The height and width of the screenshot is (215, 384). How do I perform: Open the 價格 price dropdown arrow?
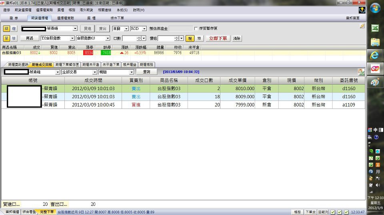(182, 38)
